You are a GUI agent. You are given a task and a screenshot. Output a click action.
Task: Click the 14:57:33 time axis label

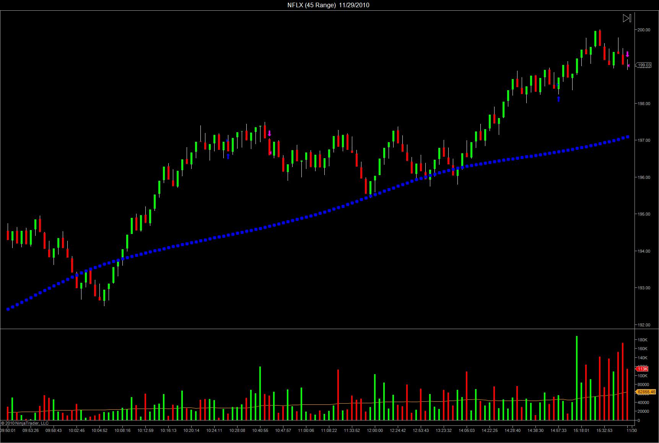pyautogui.click(x=558, y=430)
